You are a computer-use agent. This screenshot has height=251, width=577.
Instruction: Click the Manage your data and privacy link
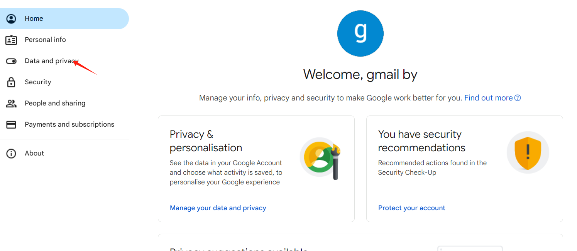pyautogui.click(x=218, y=208)
